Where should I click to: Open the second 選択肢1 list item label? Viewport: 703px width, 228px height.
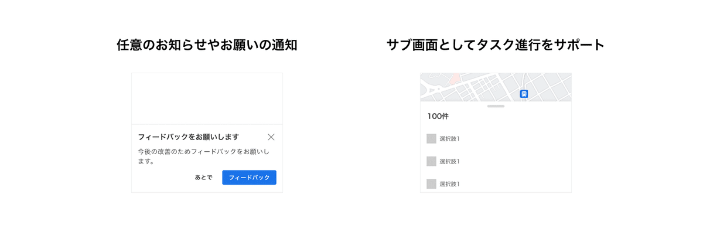coord(449,161)
